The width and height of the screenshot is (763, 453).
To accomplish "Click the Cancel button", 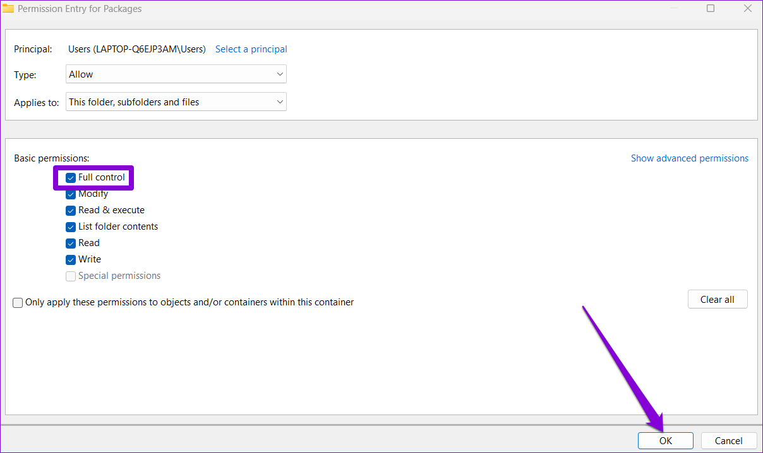I will click(x=729, y=441).
